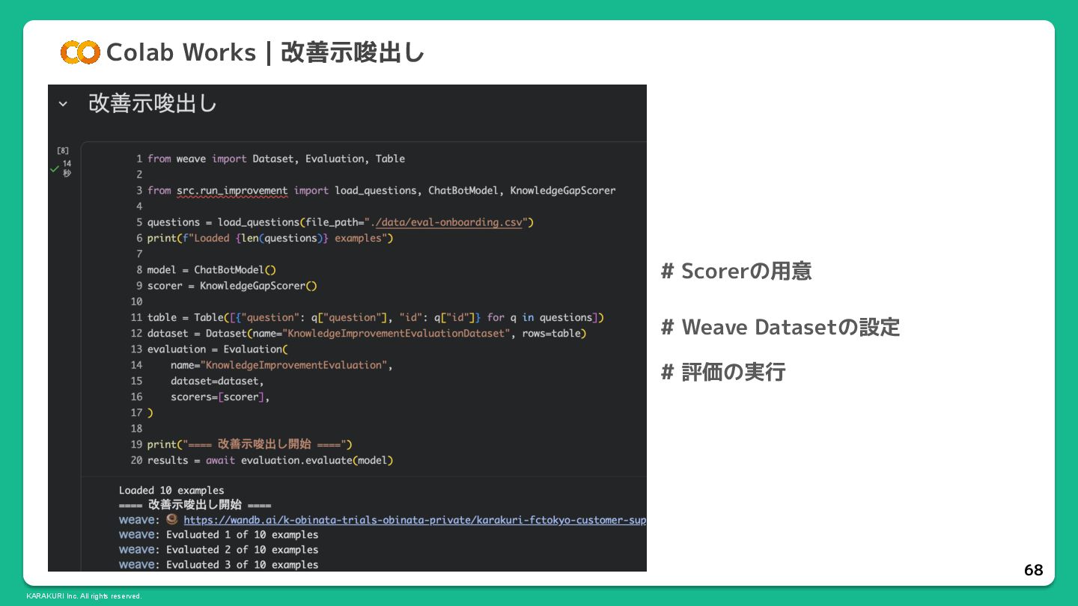Click the "# 評価の実行" annotation
This screenshot has height=606, width=1078.
pyautogui.click(x=723, y=372)
